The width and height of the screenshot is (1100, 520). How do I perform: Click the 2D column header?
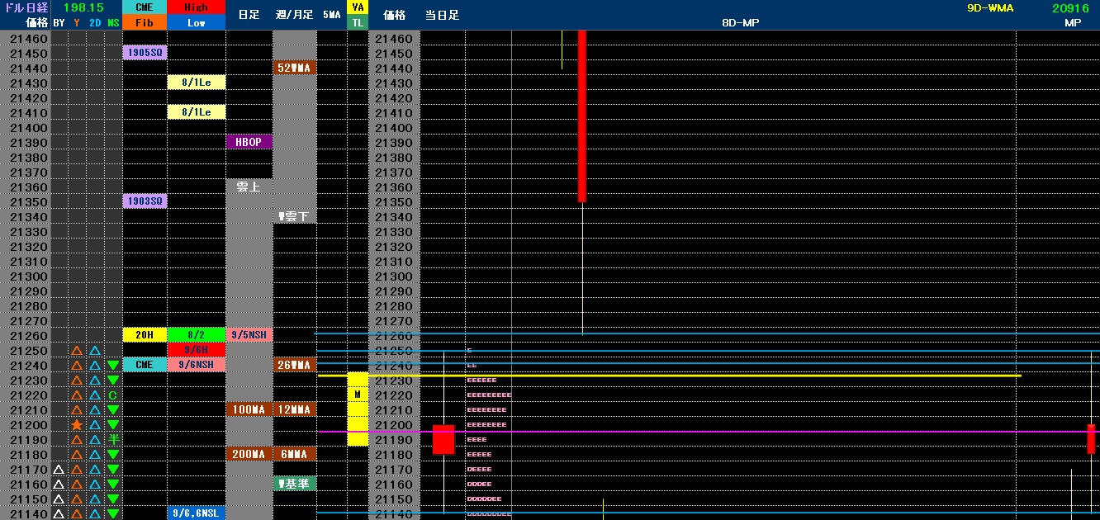(95, 23)
